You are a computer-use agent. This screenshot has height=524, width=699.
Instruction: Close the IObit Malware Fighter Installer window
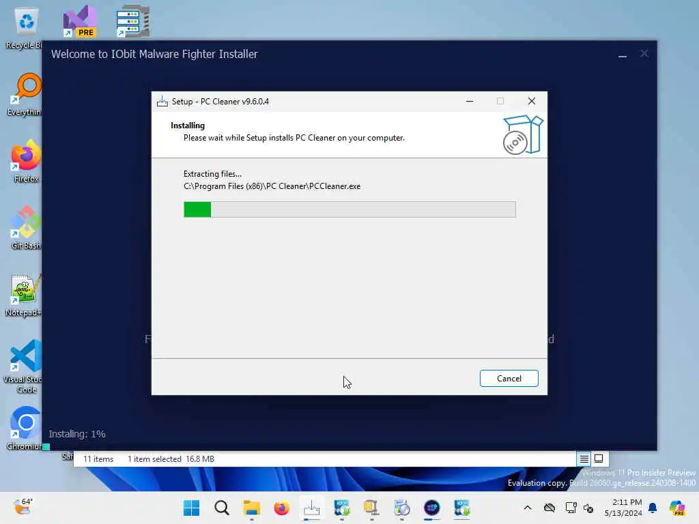click(x=644, y=54)
